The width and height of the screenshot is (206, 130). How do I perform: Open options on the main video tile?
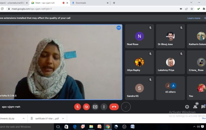119,28
